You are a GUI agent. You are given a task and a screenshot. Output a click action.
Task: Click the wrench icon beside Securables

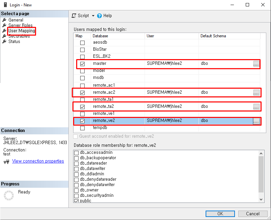click(x=4, y=36)
